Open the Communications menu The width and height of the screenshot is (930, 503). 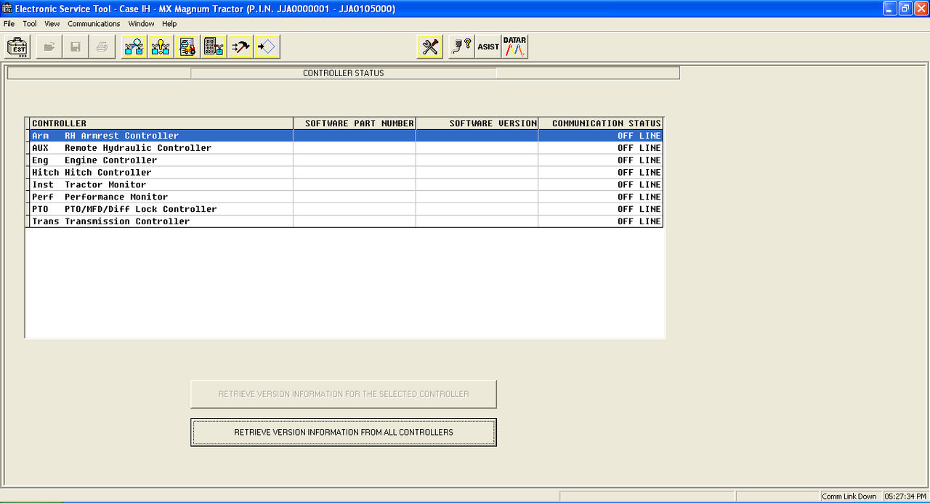click(x=94, y=24)
